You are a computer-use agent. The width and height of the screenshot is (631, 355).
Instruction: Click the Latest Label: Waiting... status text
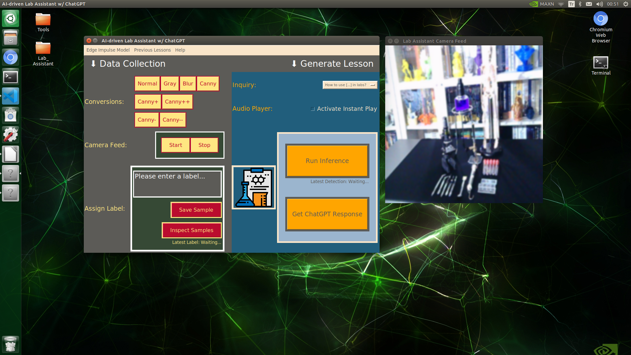[197, 242]
